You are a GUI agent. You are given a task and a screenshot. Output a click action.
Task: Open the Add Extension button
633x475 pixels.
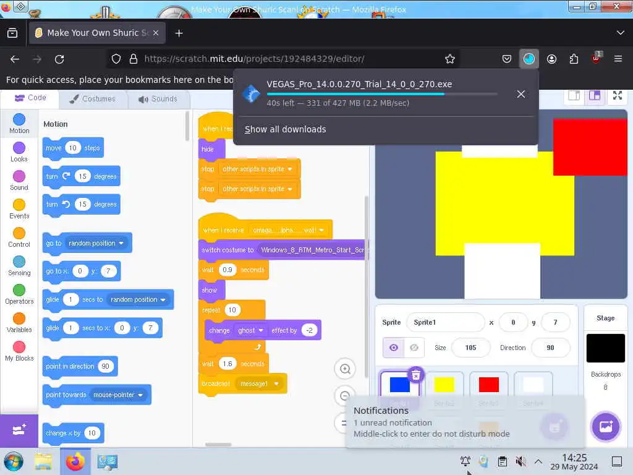(19, 430)
